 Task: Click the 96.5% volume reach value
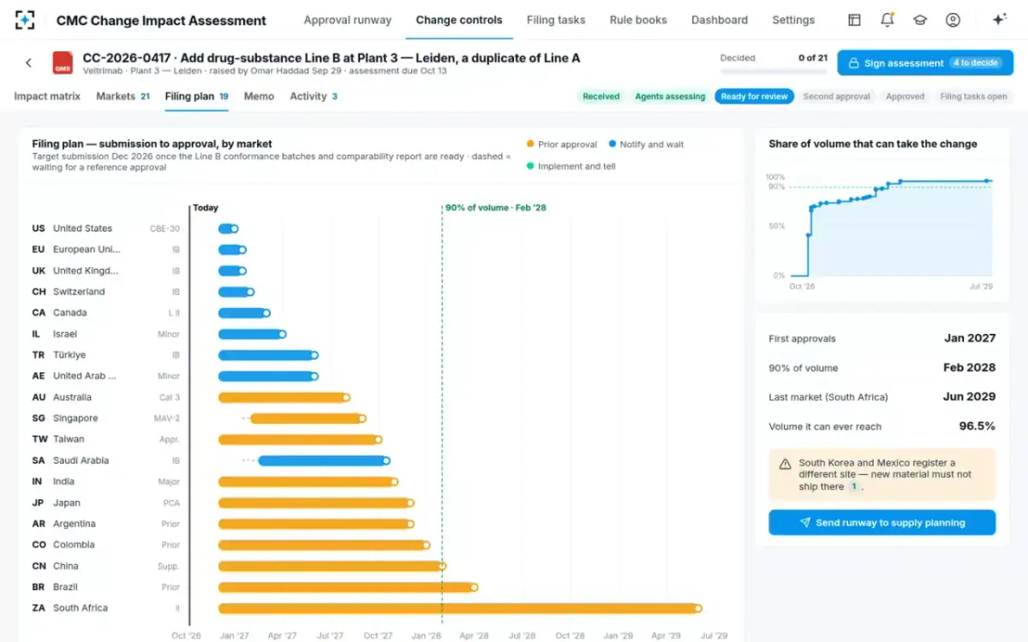tap(977, 426)
